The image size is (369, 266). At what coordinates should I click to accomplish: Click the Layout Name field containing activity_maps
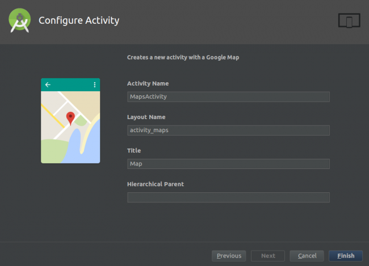pos(228,130)
